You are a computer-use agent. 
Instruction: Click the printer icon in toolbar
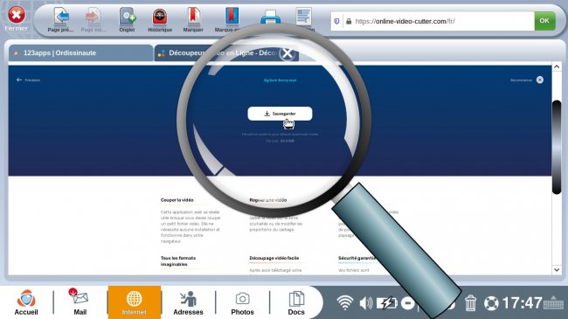(x=270, y=17)
